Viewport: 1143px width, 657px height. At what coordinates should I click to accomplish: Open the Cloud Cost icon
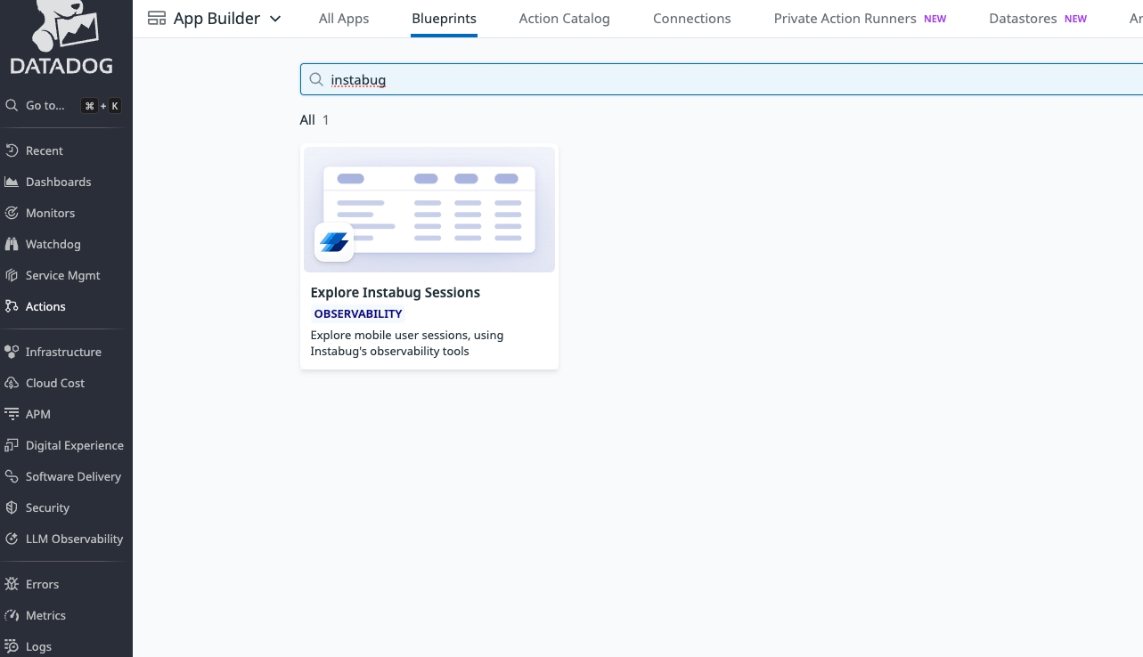click(x=12, y=383)
